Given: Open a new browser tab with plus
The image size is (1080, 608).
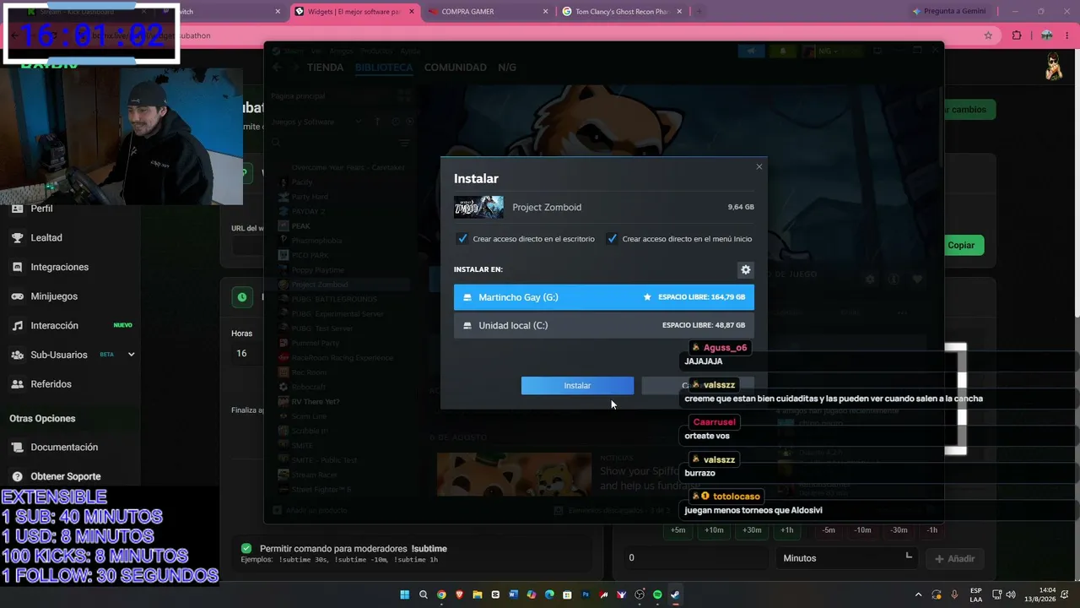Looking at the screenshot, I should (x=699, y=12).
